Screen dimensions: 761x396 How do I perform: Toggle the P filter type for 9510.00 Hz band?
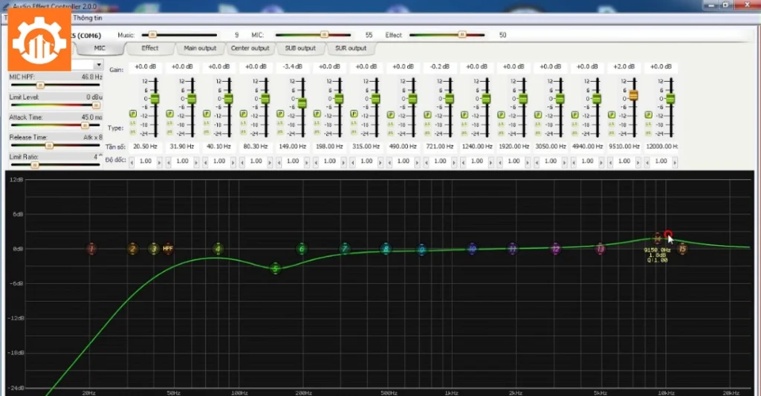(x=612, y=114)
